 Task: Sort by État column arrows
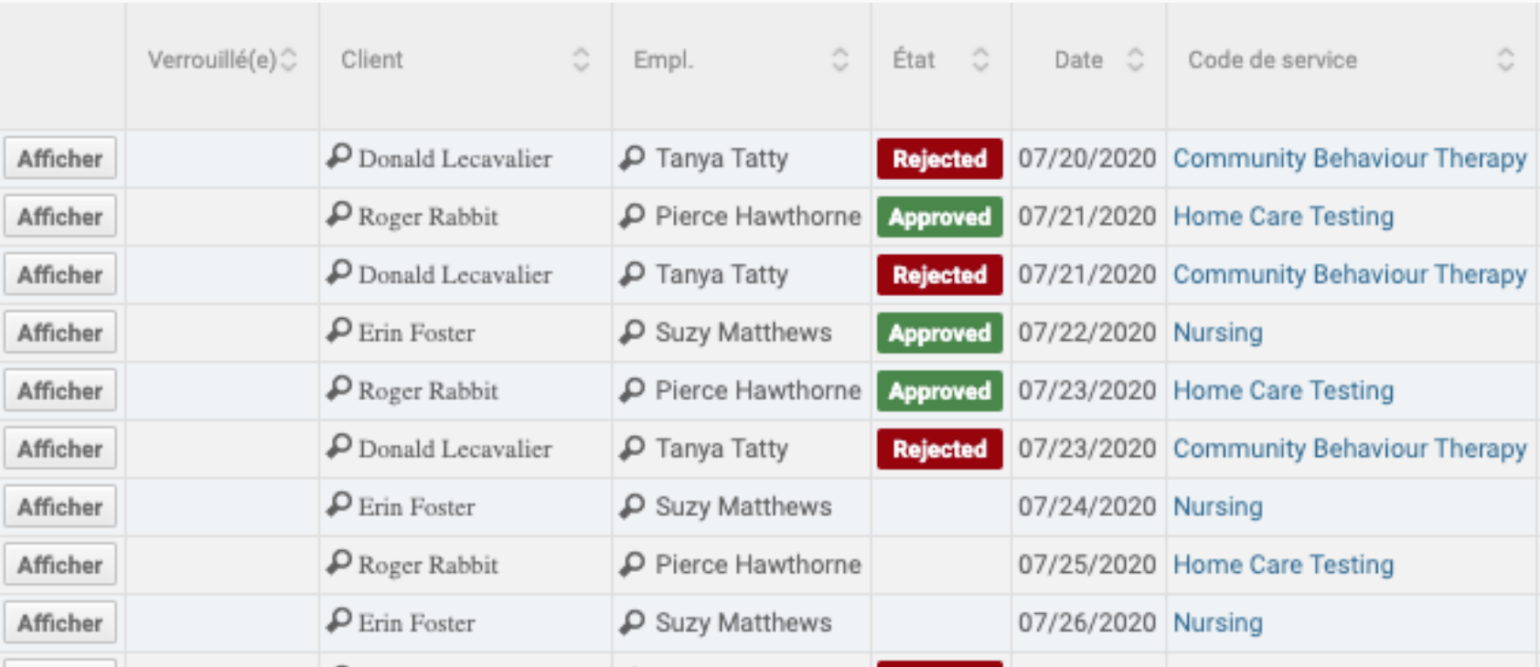tap(979, 60)
